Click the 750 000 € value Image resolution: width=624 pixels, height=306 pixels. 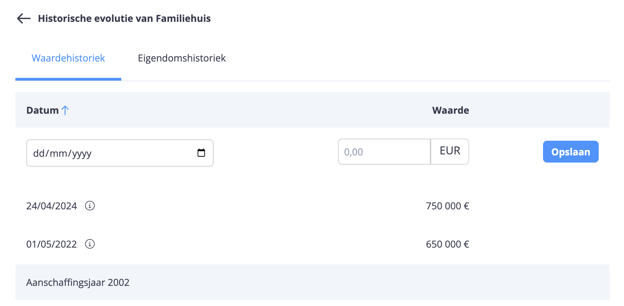(447, 206)
